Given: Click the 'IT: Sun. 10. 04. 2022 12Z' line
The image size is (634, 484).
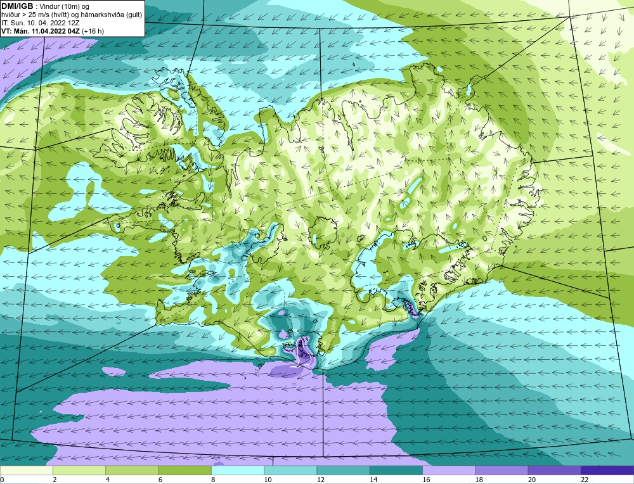Looking at the screenshot, I should [41, 23].
